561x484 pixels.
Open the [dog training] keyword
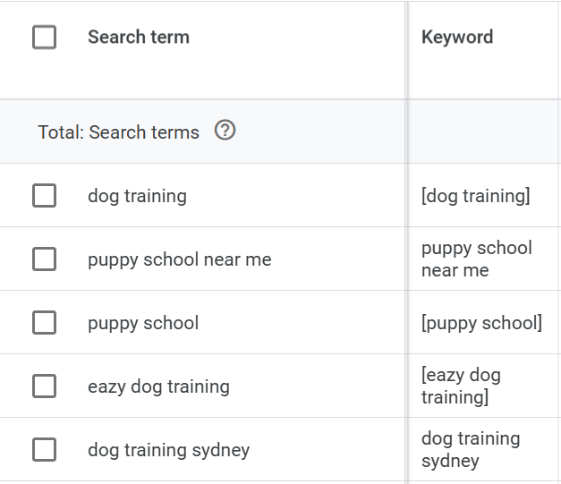tap(475, 196)
